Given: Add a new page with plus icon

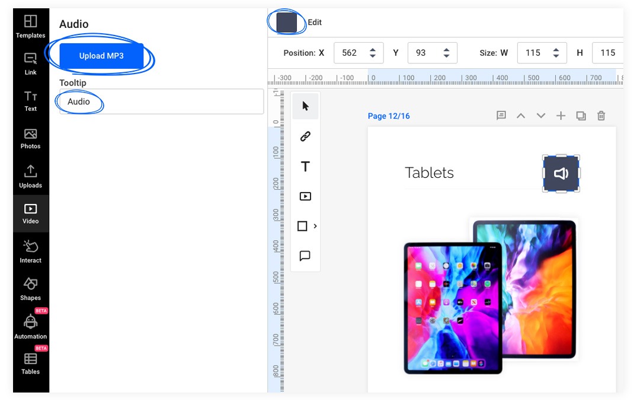Looking at the screenshot, I should (561, 116).
